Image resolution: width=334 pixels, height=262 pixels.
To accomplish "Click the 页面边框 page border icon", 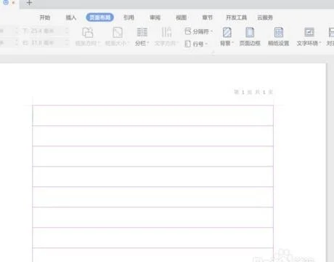I will click(250, 32).
